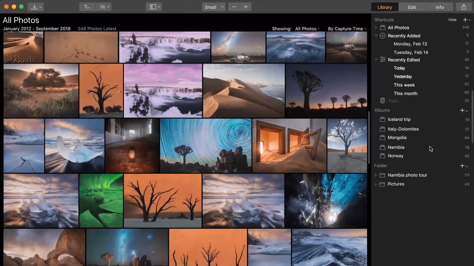Switch to the Info tab
The width and height of the screenshot is (474, 266).
click(440, 7)
